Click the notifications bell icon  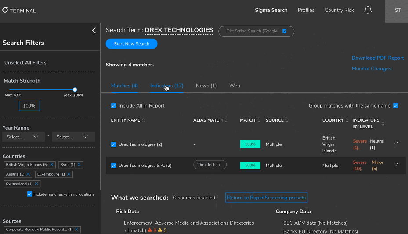pos(368,10)
